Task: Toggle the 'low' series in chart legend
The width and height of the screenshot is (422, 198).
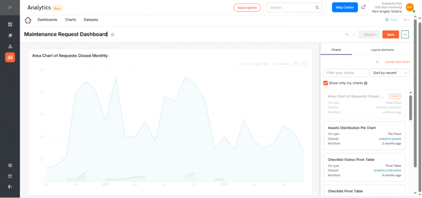Action: tap(246, 64)
